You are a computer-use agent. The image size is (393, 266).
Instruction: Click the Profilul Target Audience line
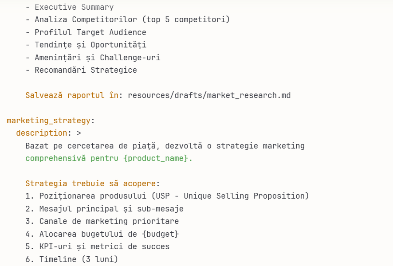[x=90, y=32]
